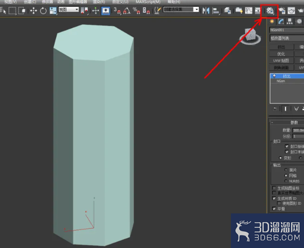Viewport: 304px width, 248px height.
Task: Toggle the Spinner Snap icon
Action: pos(146,10)
